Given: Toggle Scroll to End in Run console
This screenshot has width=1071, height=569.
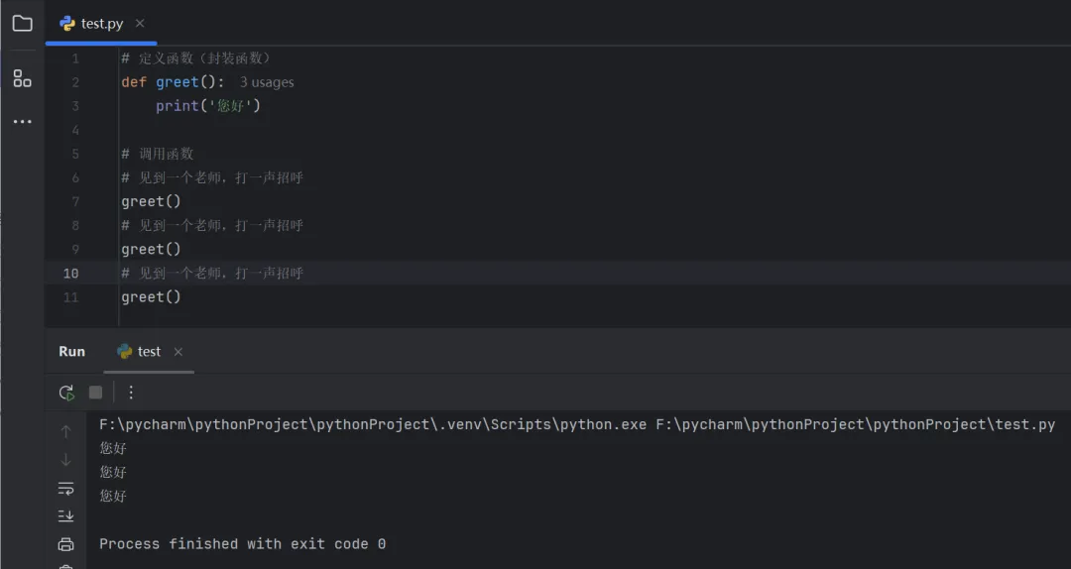Looking at the screenshot, I should [66, 515].
